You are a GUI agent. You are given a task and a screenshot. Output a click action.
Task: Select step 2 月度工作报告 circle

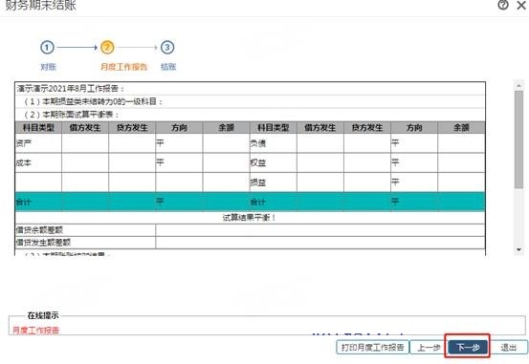click(107, 48)
